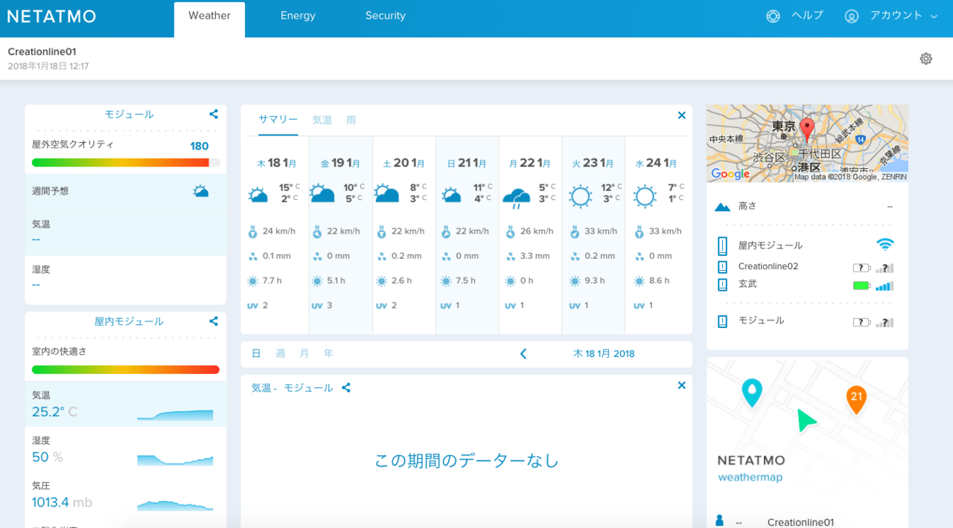Click the blue rain drop map marker

coord(753,392)
